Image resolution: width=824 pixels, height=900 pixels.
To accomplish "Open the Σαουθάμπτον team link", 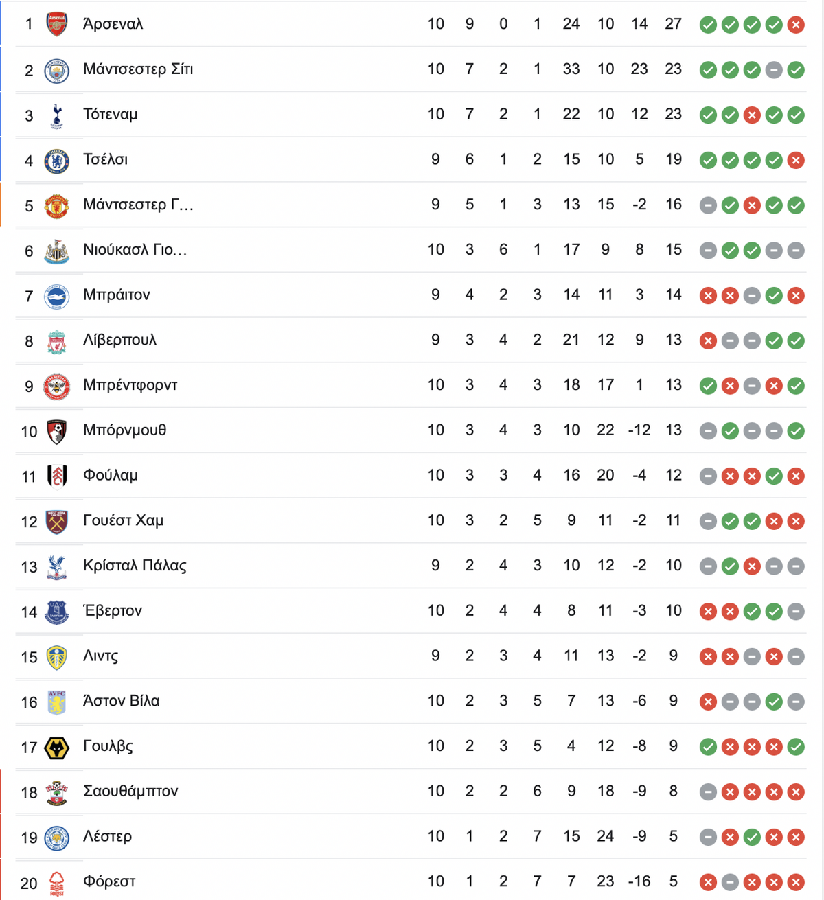I will coord(130,792).
